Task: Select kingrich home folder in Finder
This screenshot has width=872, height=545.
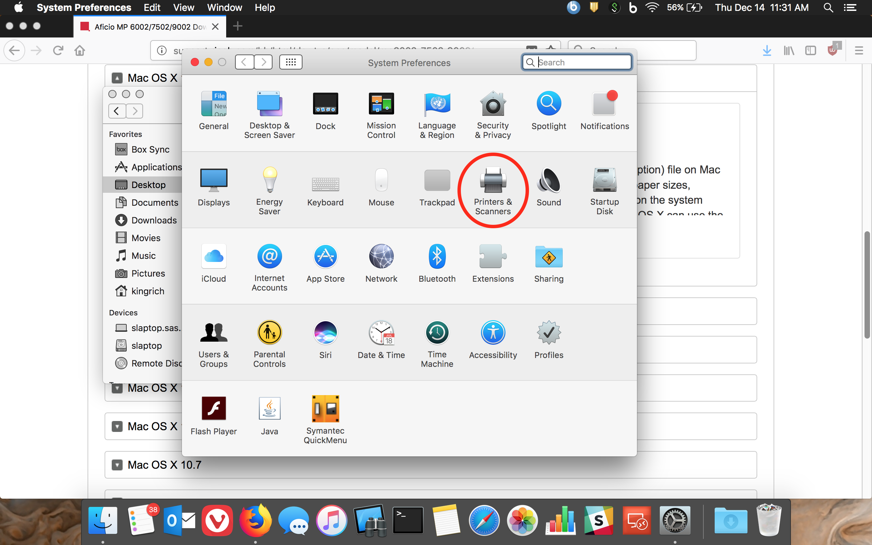Action: tap(143, 291)
